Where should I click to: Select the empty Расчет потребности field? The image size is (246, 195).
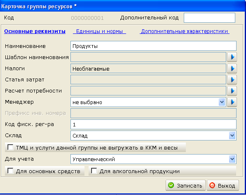148,91
